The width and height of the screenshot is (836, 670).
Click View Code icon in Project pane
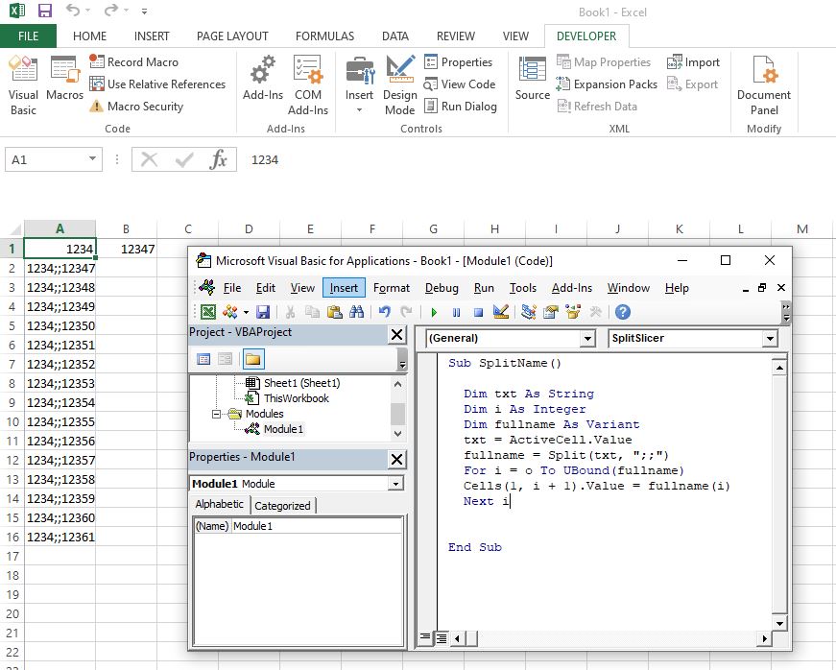[203, 359]
